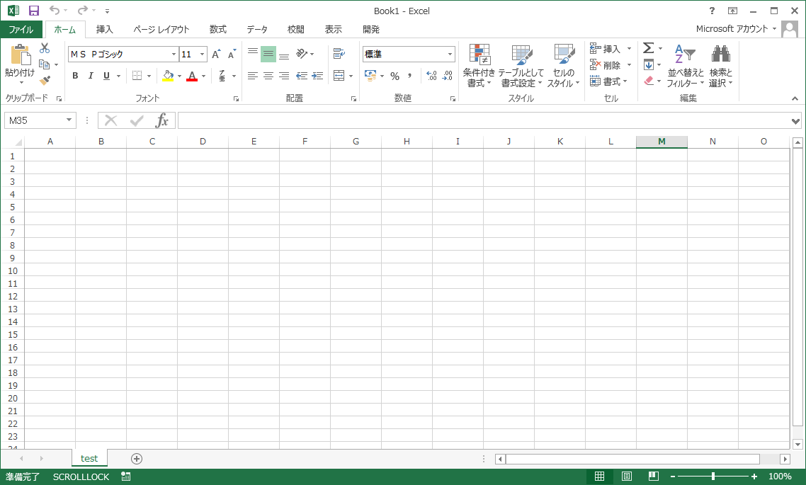Toggle the middle vertical align button
The width and height of the screenshot is (806, 485).
pos(268,54)
